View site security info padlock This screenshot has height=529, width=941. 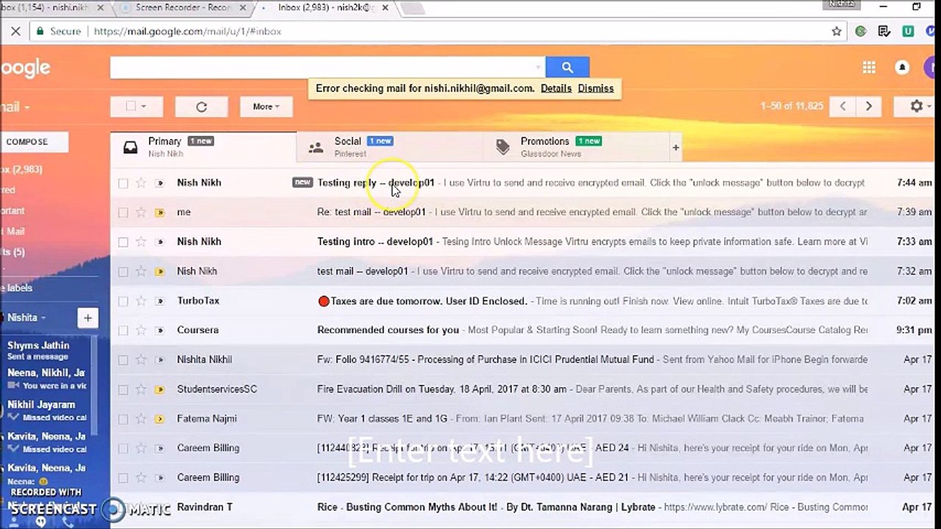pos(40,32)
